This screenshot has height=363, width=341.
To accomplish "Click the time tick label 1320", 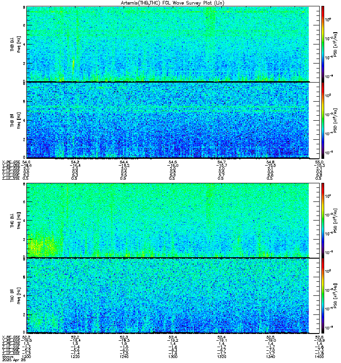I will (221, 357).
